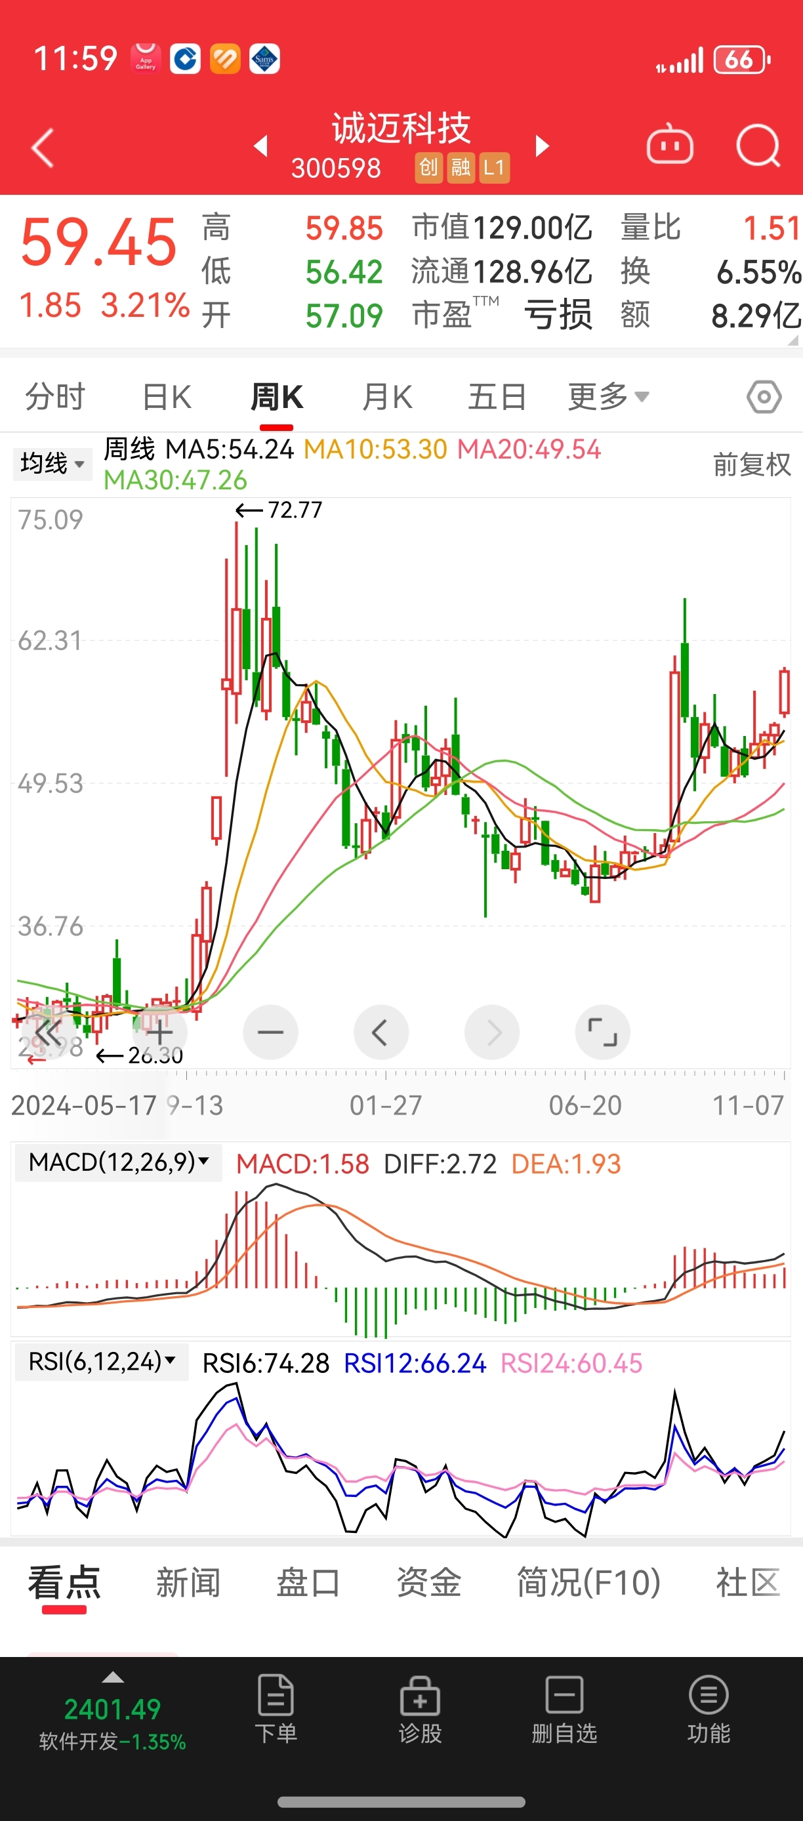803x1821 pixels.
Task: Tap the 06-20 date on time axis
Action: (585, 1105)
